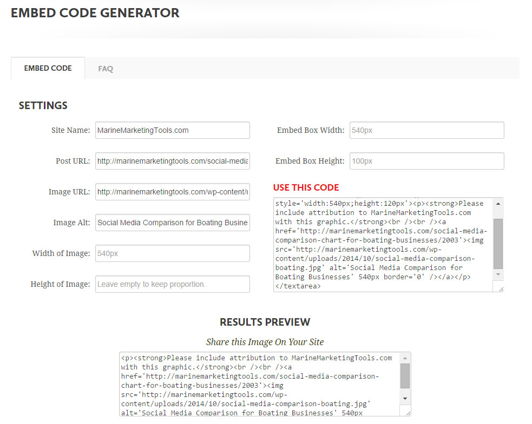This screenshot has width=532, height=424.
Task: Click the Site Name input field
Action: [x=172, y=130]
